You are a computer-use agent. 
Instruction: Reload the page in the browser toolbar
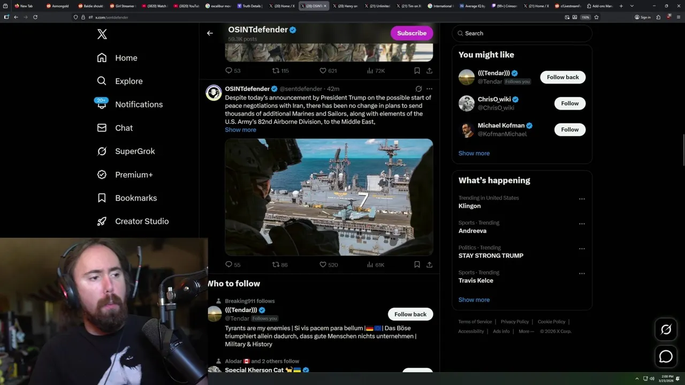tap(35, 17)
